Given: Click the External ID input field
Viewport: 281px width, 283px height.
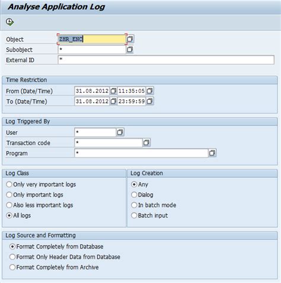Looking at the screenshot, I should [x=166, y=60].
